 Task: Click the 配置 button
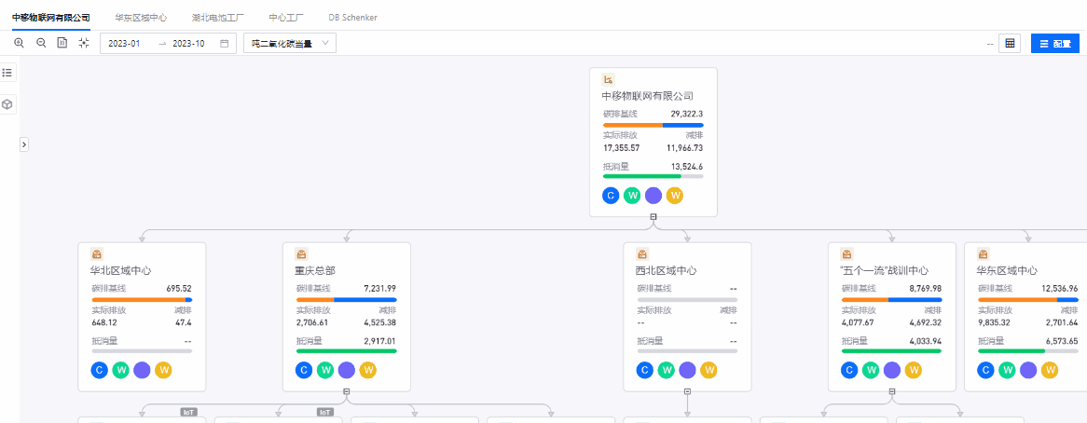pos(1055,43)
